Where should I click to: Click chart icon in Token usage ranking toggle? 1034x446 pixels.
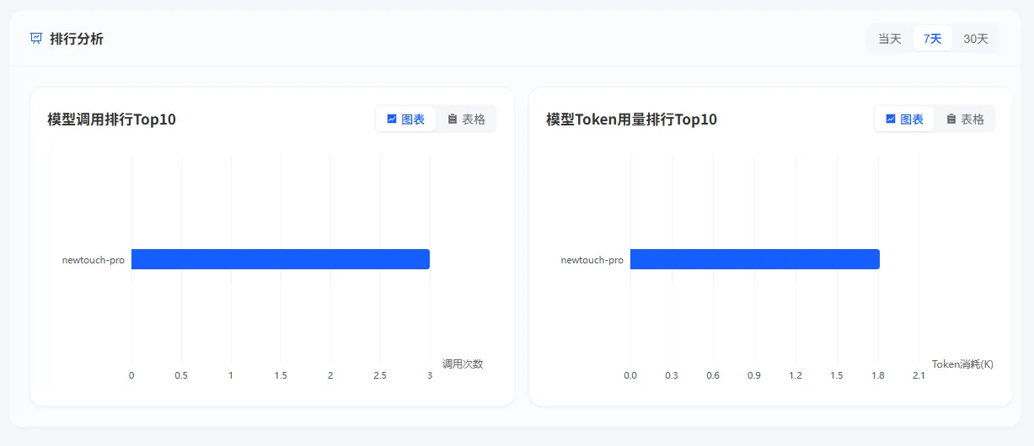click(x=891, y=119)
